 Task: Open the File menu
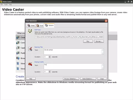pos(2,4)
